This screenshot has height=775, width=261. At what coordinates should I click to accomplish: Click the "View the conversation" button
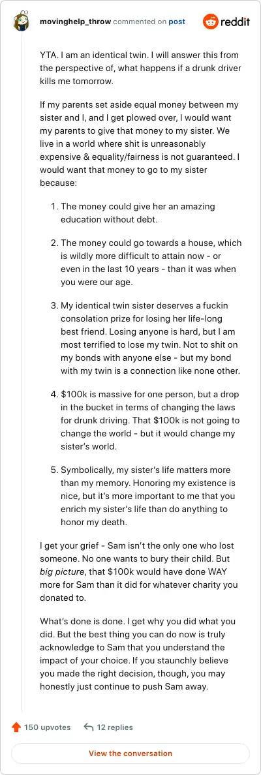[130, 753]
